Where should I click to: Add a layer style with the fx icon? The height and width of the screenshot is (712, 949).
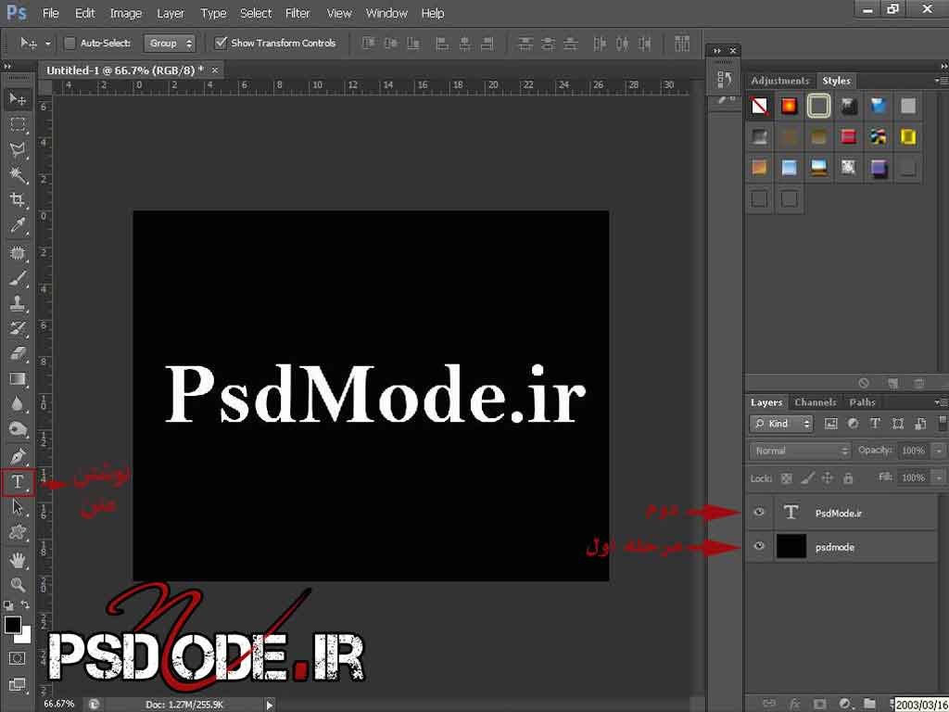coord(794,704)
